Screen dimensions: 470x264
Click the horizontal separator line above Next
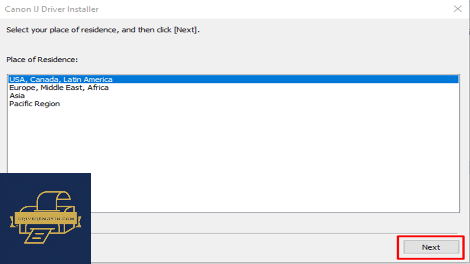274,233
